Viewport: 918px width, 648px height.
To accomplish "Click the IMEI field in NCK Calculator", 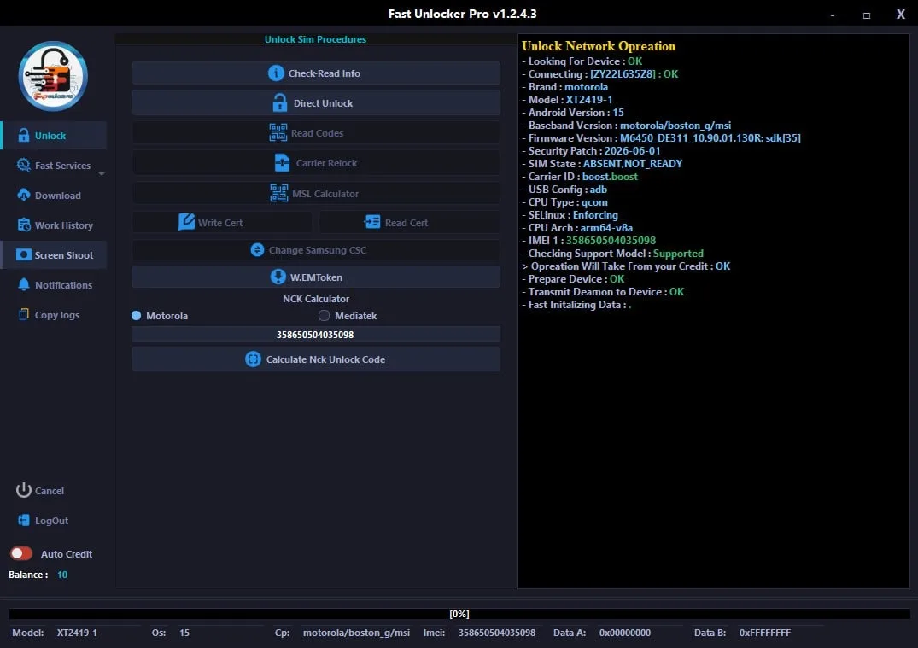I will click(316, 334).
